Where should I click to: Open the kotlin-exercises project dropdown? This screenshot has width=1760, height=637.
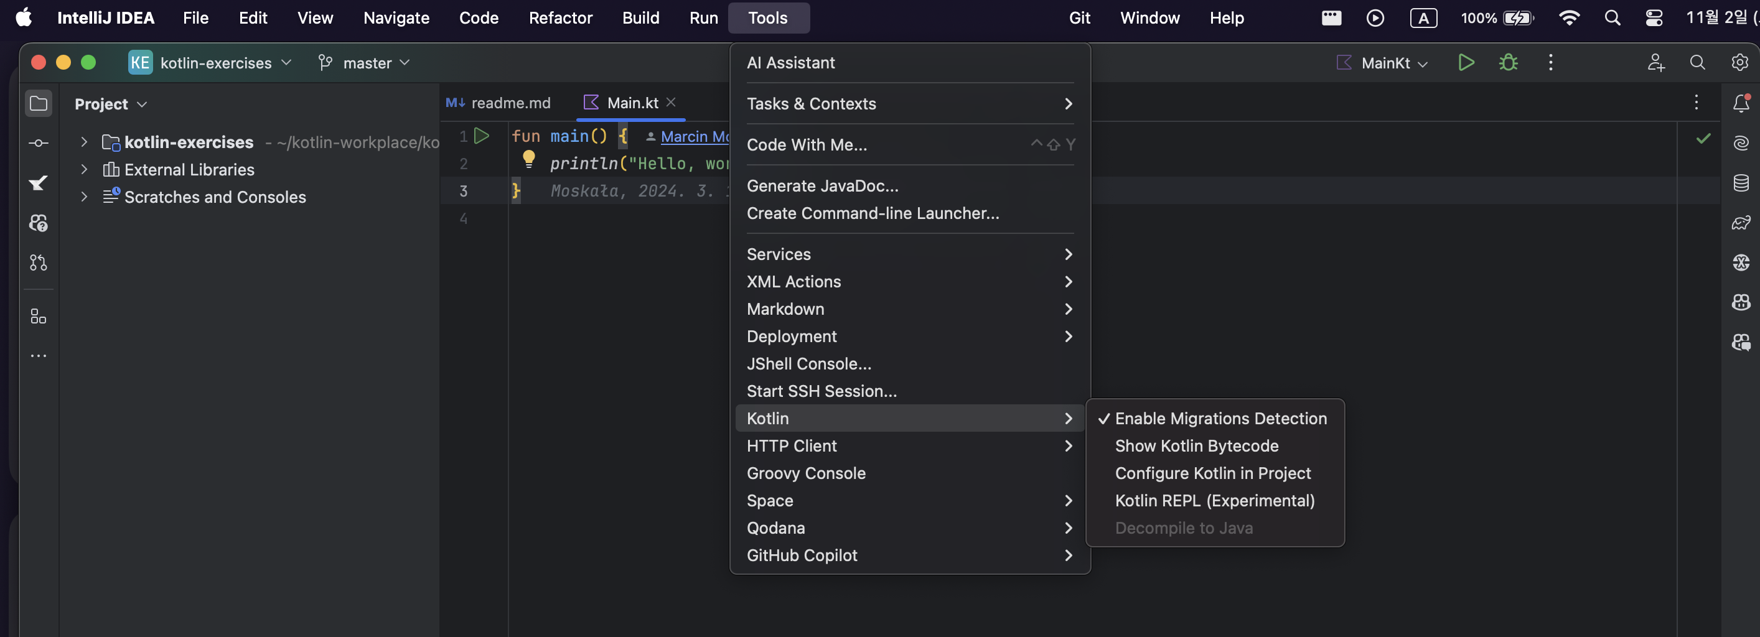pyautogui.click(x=210, y=63)
